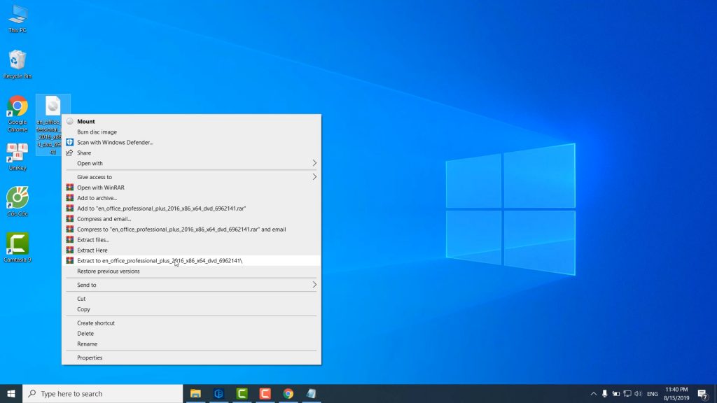Choose Delete in the context menu
The width and height of the screenshot is (717, 403).
[191, 334]
